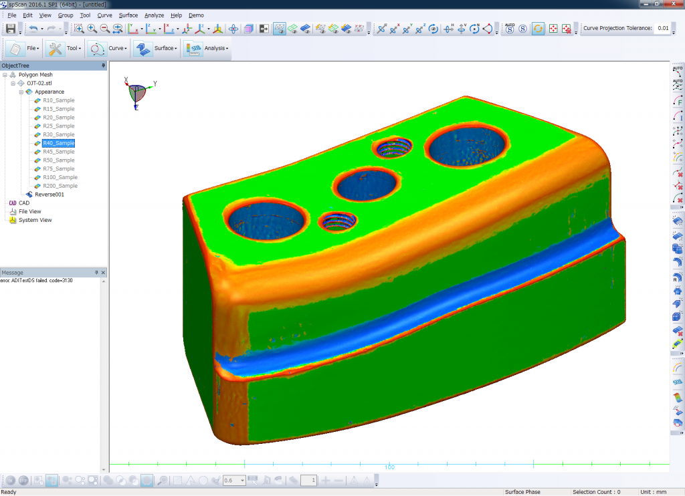Open the View menu
The height and width of the screenshot is (496, 685).
45,15
